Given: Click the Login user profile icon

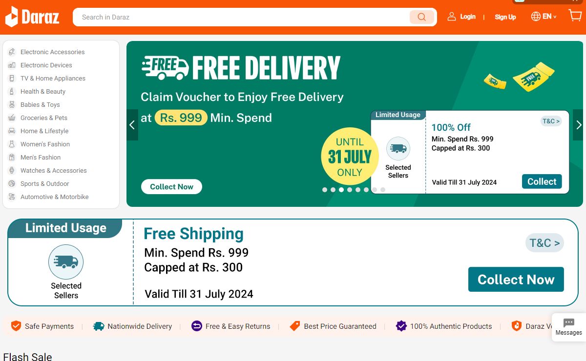Looking at the screenshot, I should tap(452, 17).
